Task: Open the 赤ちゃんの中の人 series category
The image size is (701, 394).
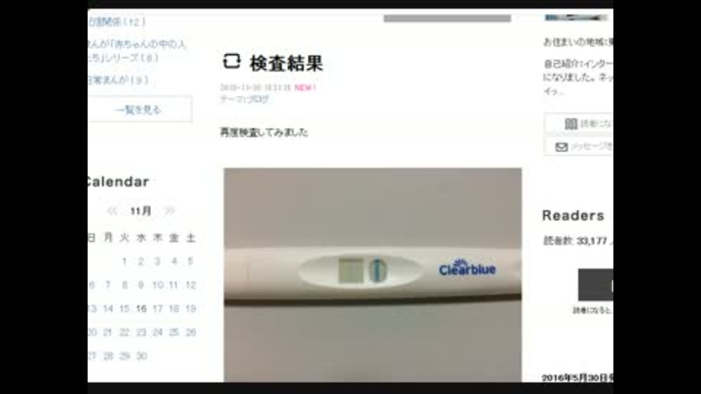Action: coord(137,50)
